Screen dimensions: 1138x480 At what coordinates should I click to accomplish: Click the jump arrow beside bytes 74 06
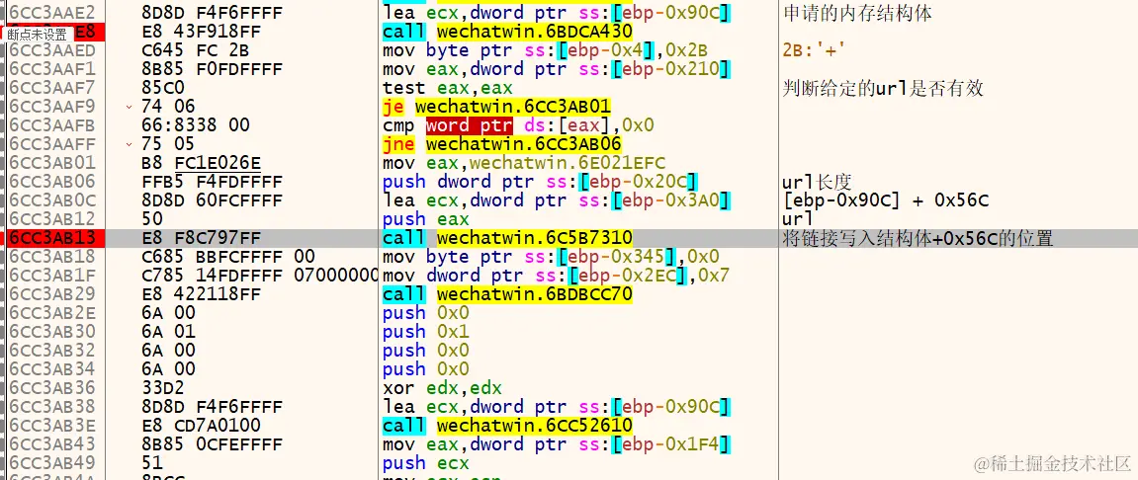[x=130, y=108]
